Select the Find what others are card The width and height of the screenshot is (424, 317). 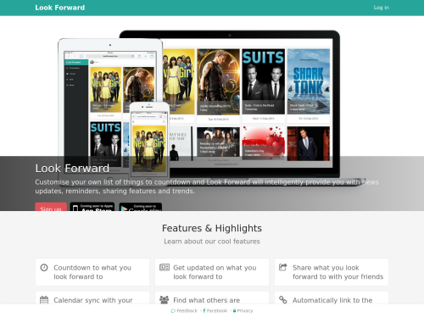pyautogui.click(x=212, y=298)
